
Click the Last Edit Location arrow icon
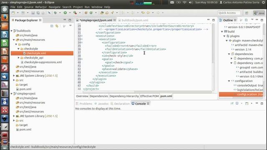pos(143,13)
